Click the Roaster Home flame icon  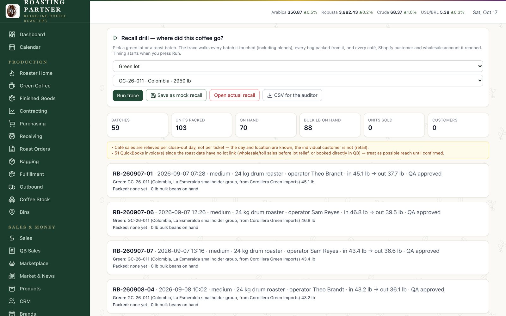point(12,73)
